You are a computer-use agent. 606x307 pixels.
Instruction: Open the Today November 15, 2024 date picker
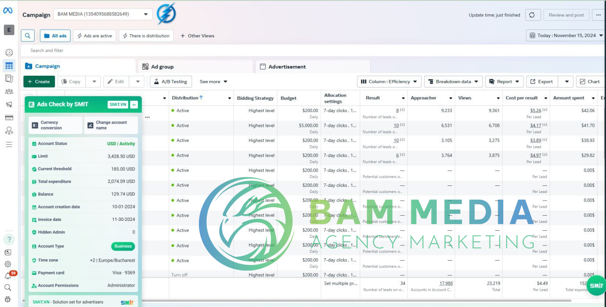click(x=566, y=35)
